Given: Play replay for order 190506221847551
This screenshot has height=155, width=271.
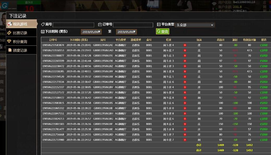Looking at the screenshot, I should [185, 113].
